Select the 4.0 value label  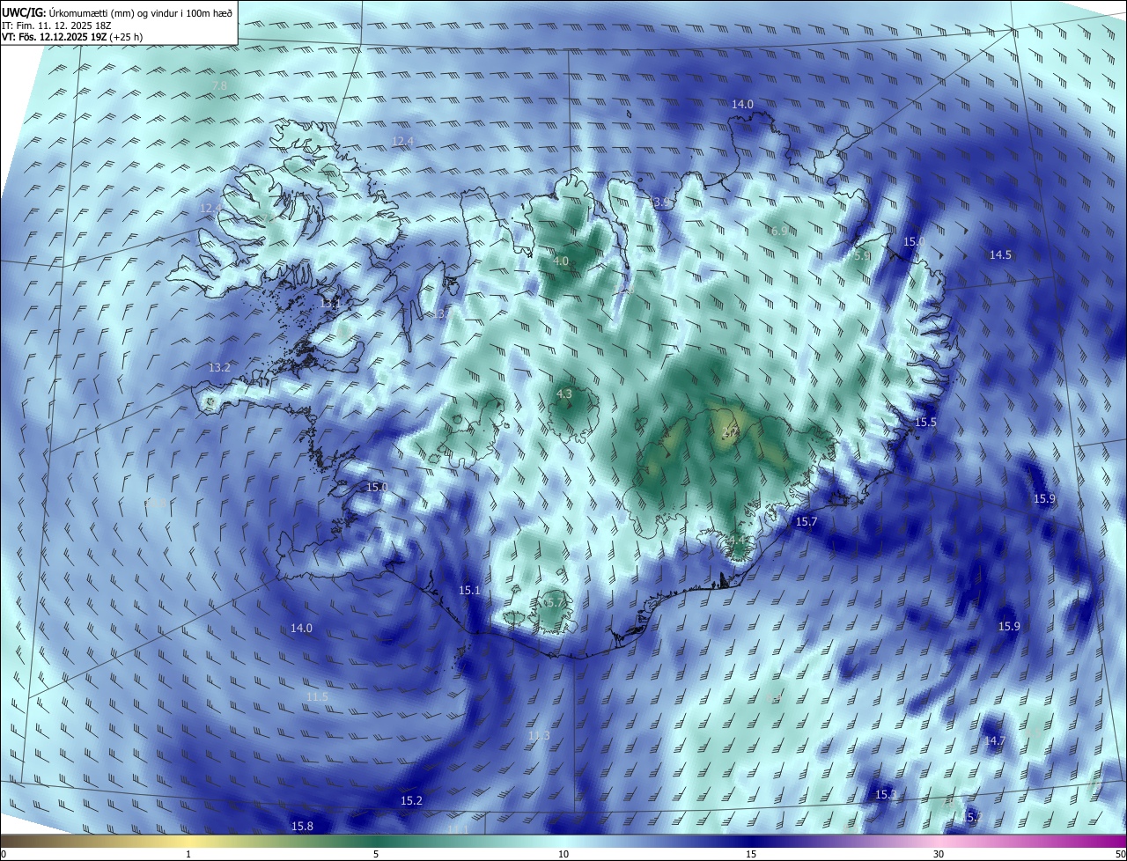[x=561, y=261]
